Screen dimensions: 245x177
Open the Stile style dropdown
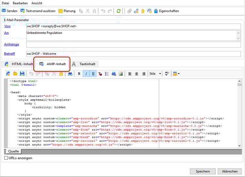pos(155,74)
